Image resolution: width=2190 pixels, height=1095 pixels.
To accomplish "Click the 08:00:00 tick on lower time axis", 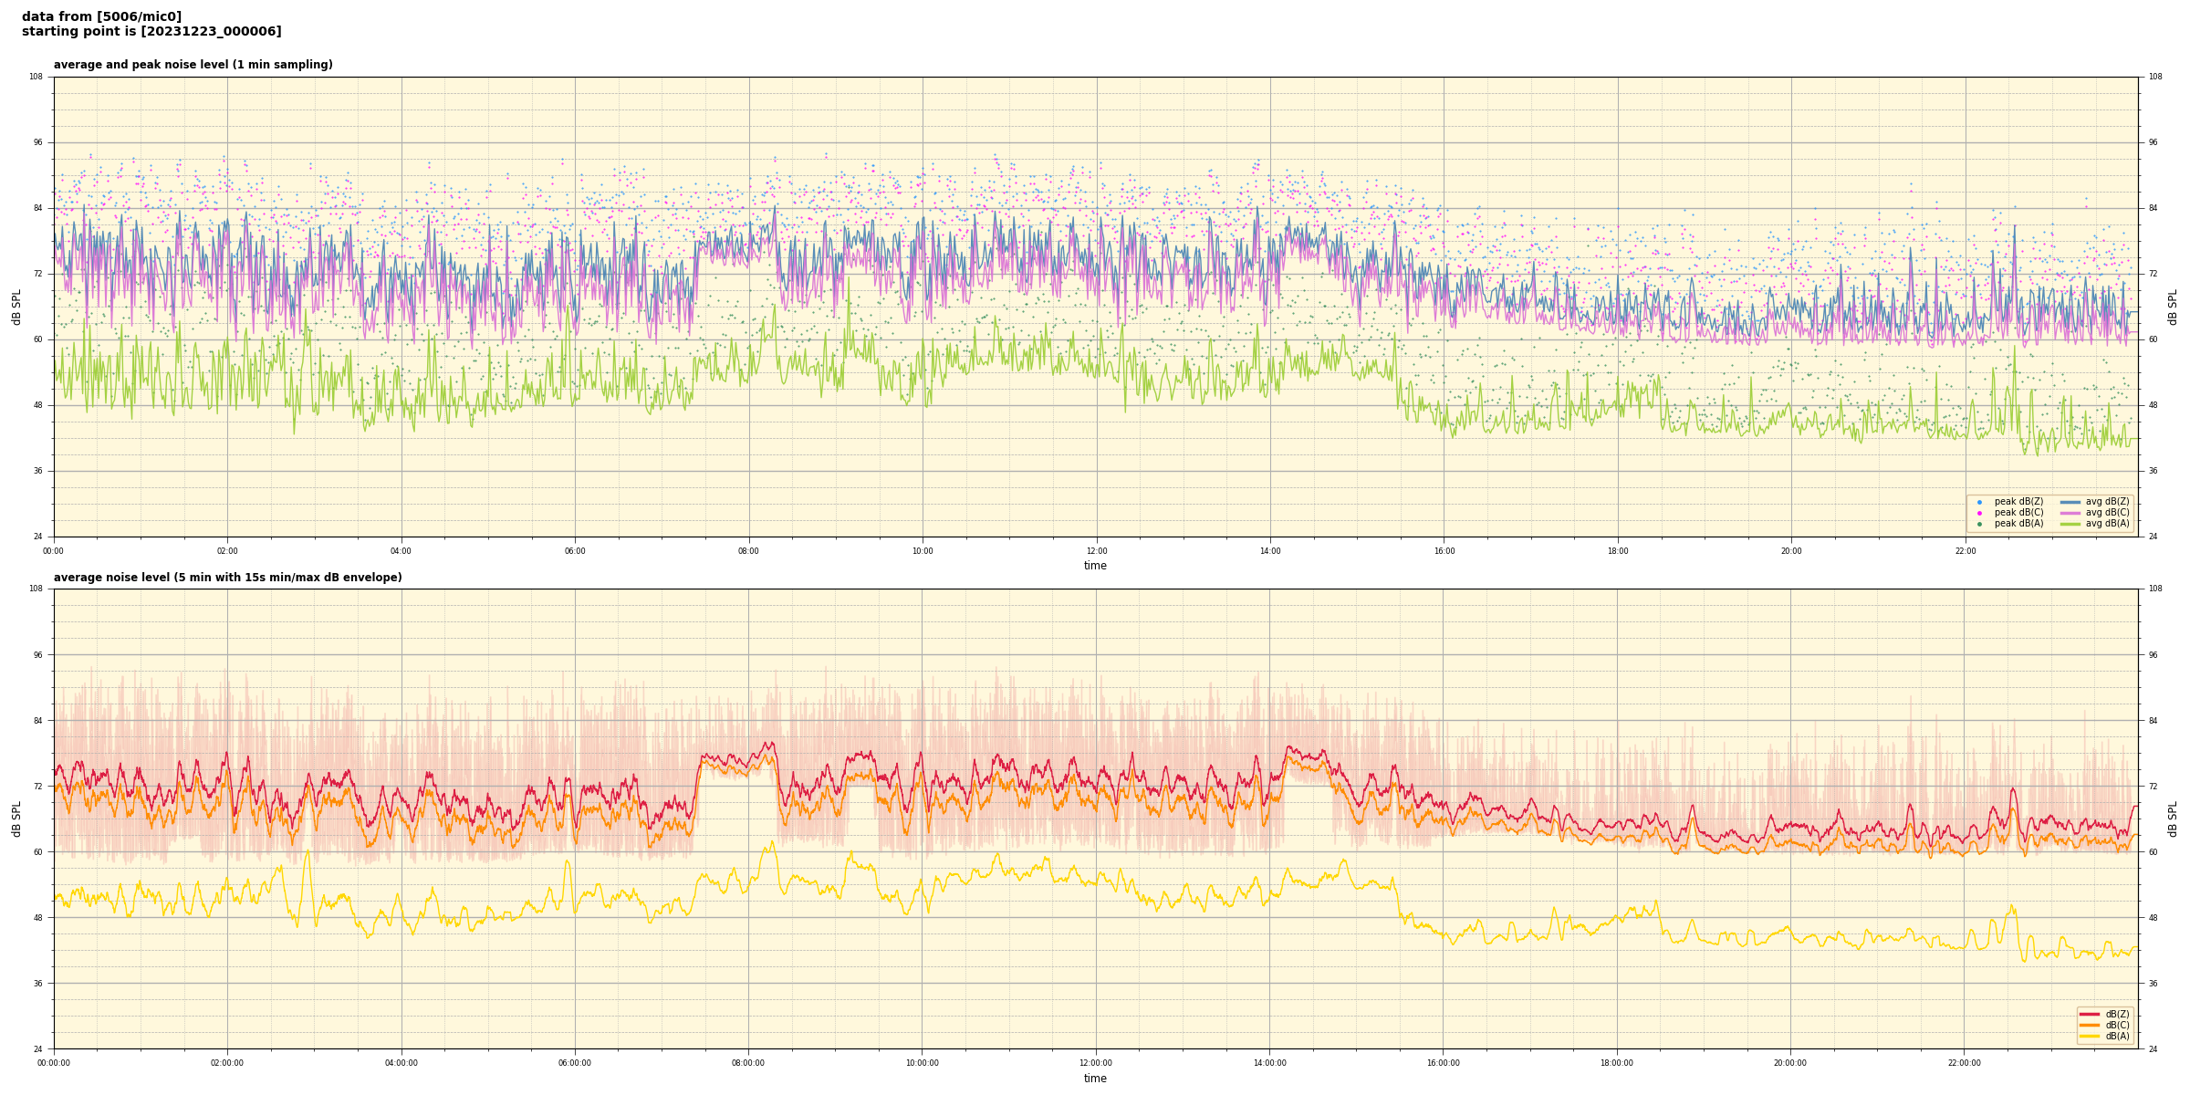I will coord(748,1063).
